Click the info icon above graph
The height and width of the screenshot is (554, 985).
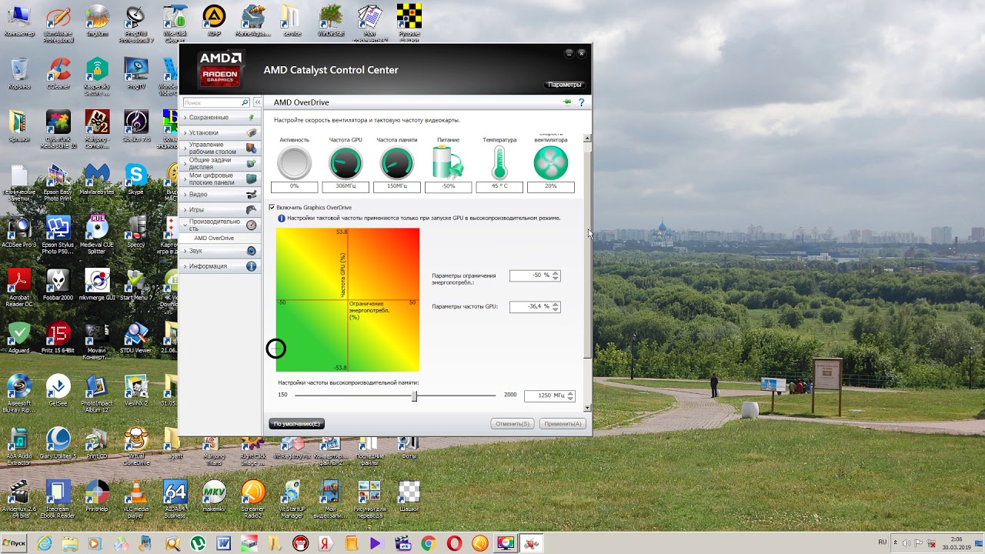click(x=282, y=219)
